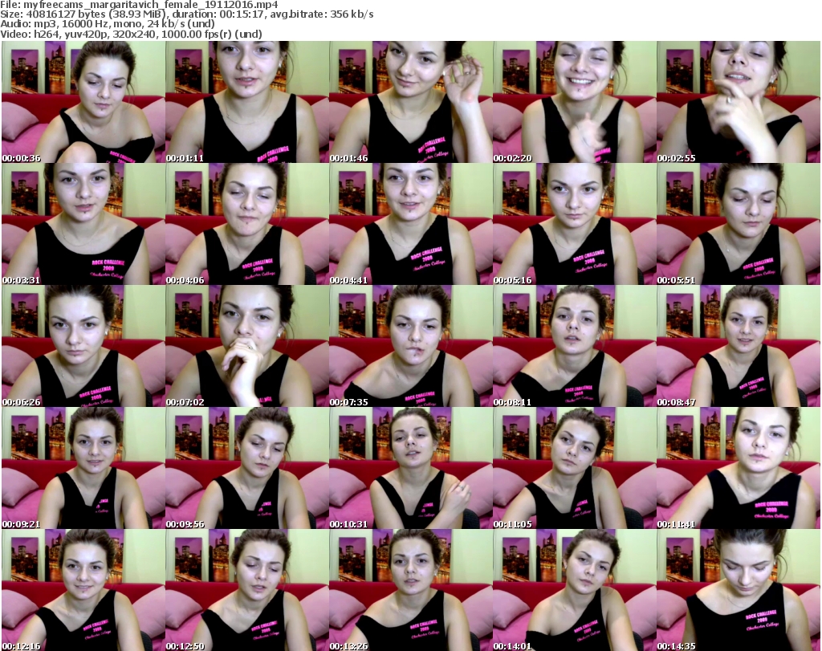The height and width of the screenshot is (651, 822).
Task: Select the frame stamped 00:01:46
Action: (410, 102)
